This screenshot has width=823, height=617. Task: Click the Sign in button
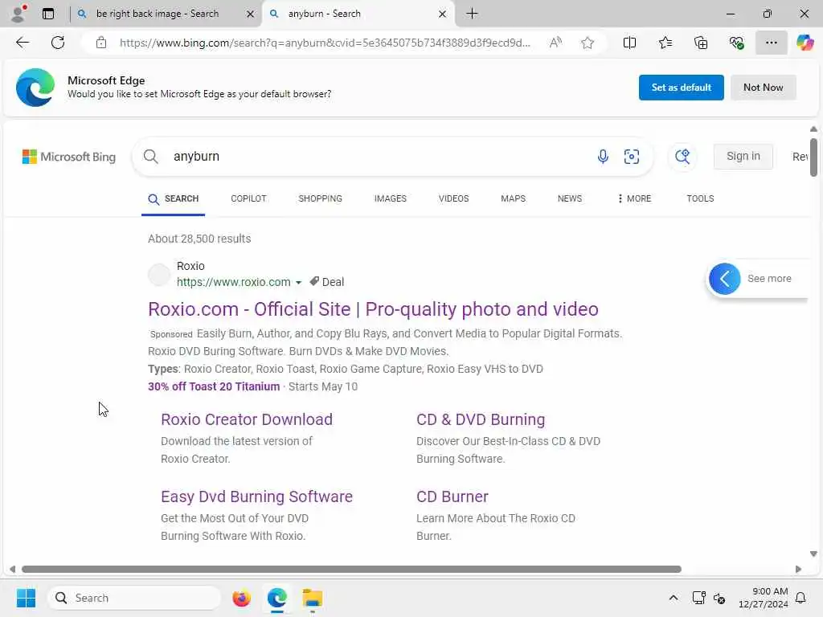pos(743,157)
